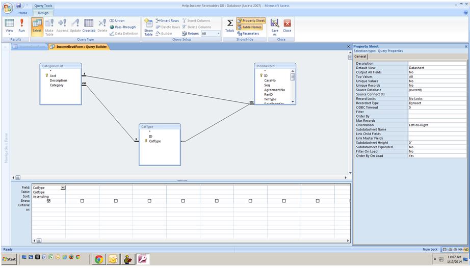Uncheck the Show box for CatType column
Image resolution: width=470 pixels, height=268 pixels.
point(48,201)
